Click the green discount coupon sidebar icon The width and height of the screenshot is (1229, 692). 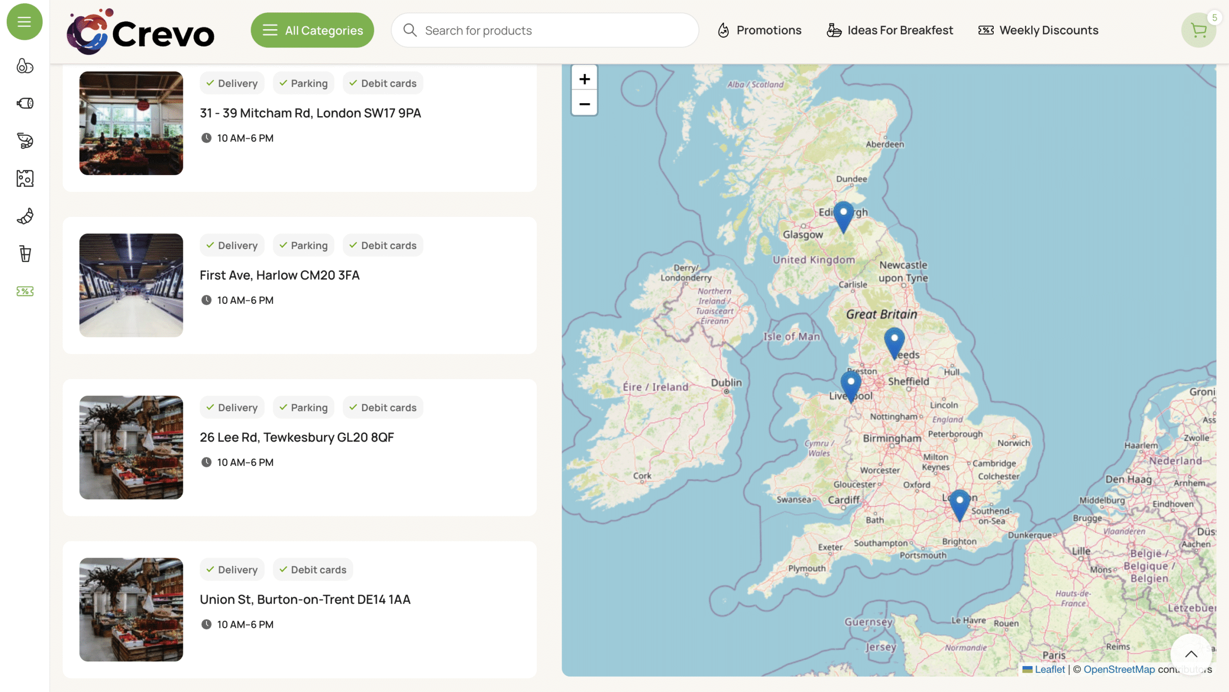(25, 291)
